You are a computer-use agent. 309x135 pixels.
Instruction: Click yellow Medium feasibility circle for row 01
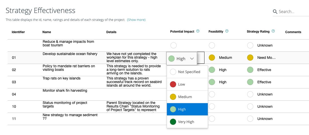click(x=212, y=58)
